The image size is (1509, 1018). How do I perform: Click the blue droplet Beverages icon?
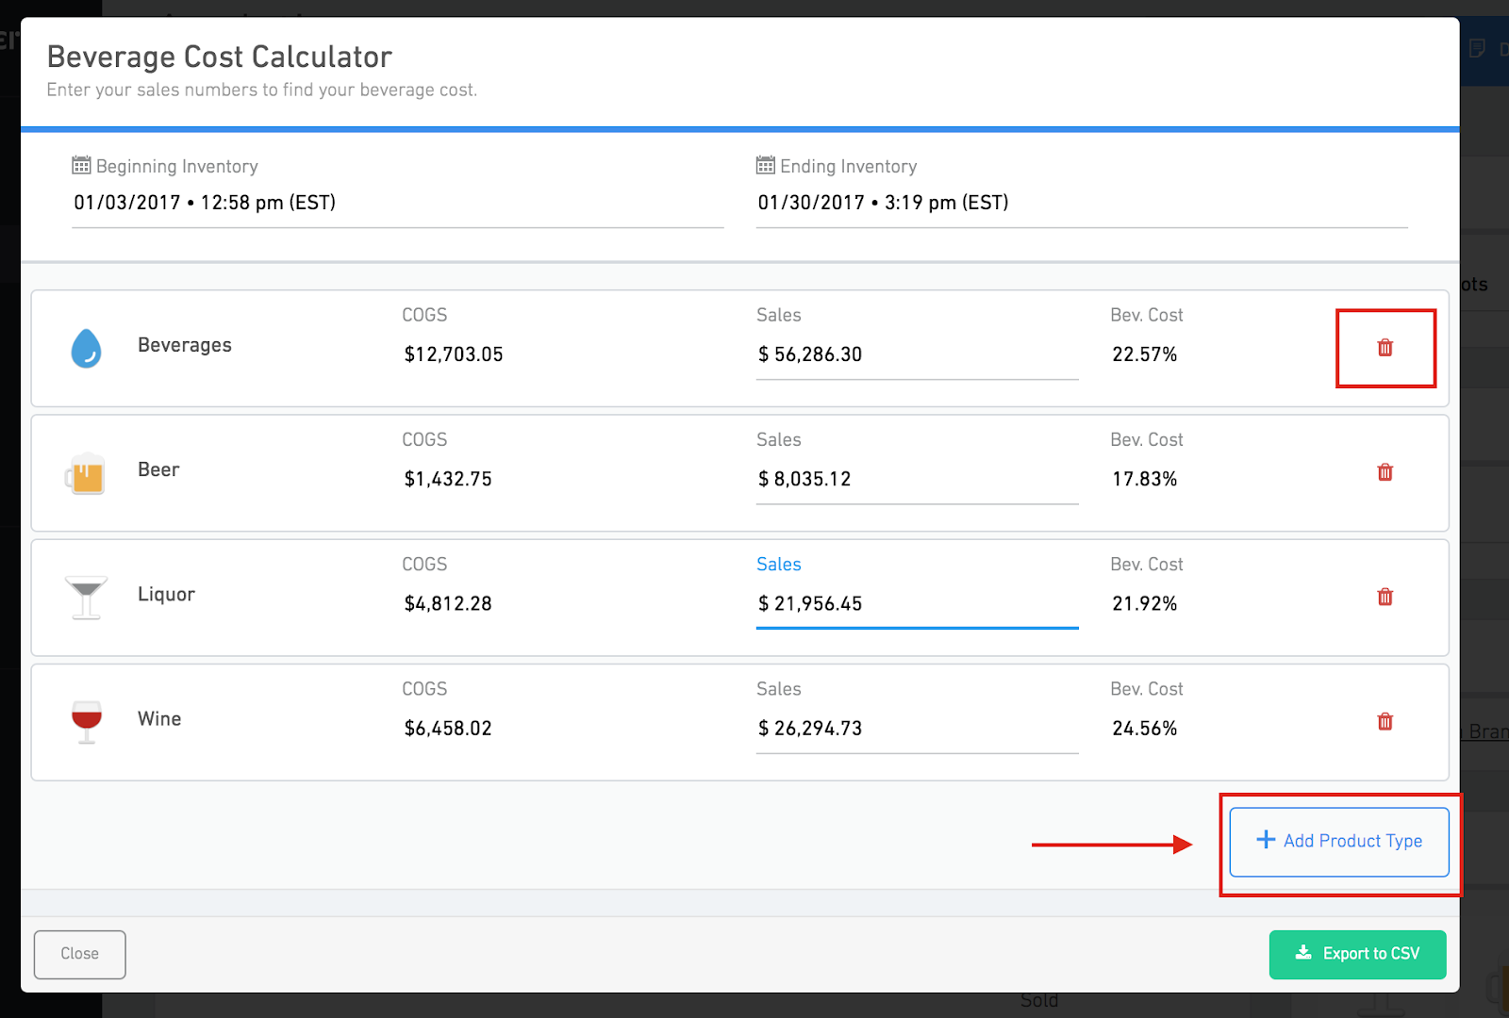86,348
